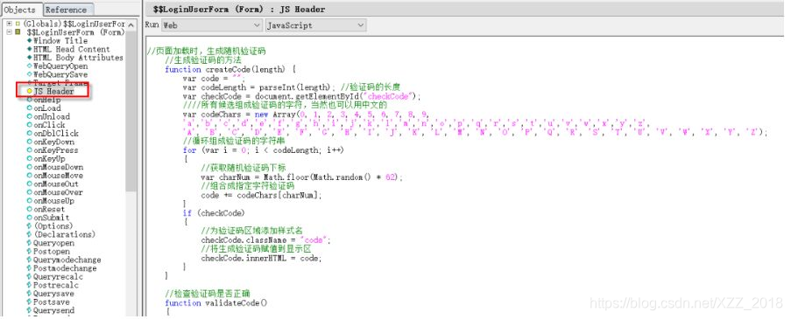Viewport: 791px width, 319px height.
Task: Open the Run dropdown set to Web
Action: (212, 25)
